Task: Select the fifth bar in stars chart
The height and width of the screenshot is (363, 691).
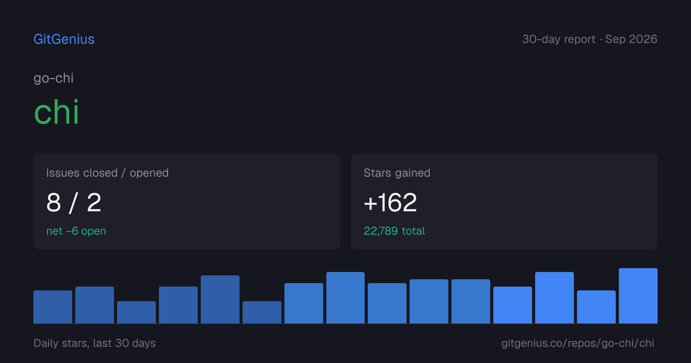Action: pos(220,300)
